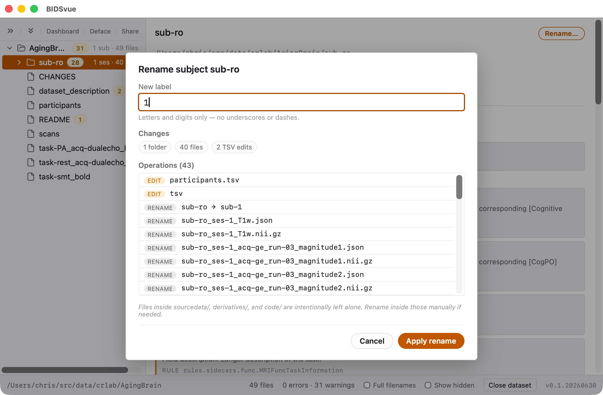
Task: Select the sub-ro → sub-1 rename row
Action: coord(297,207)
